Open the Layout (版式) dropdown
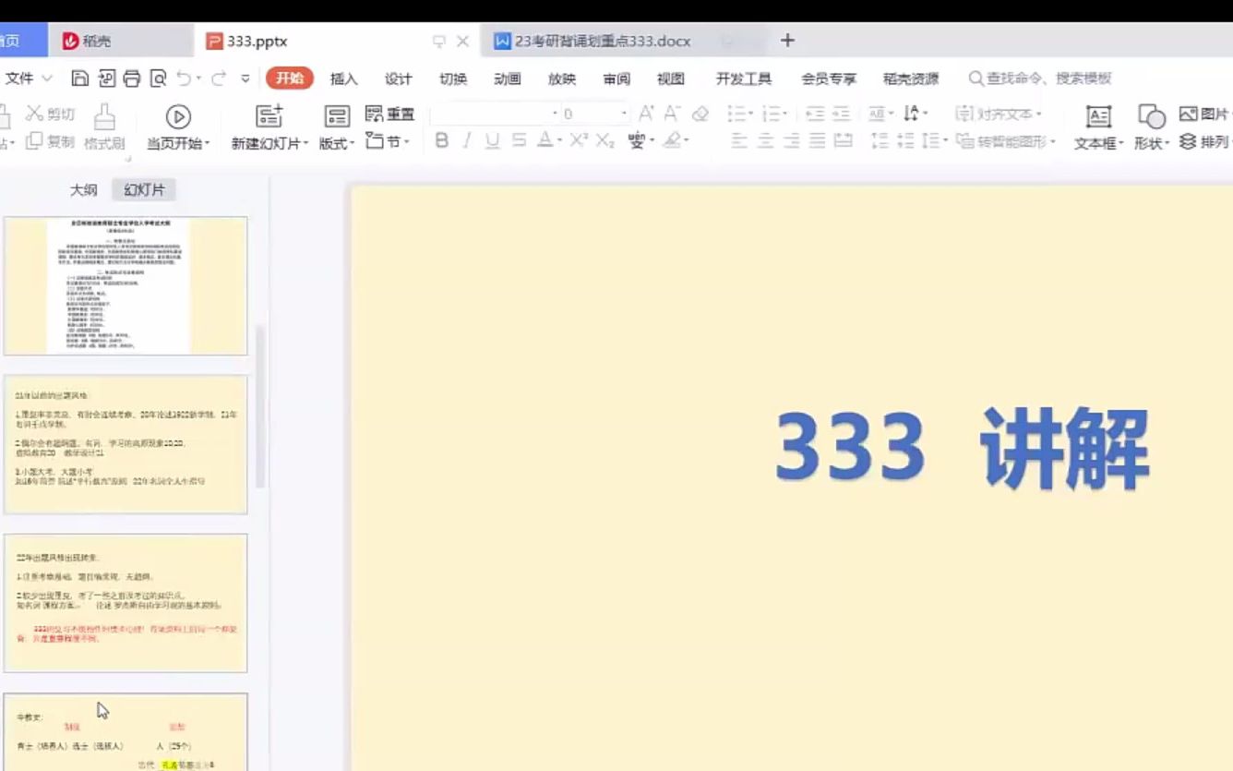 [x=337, y=143]
